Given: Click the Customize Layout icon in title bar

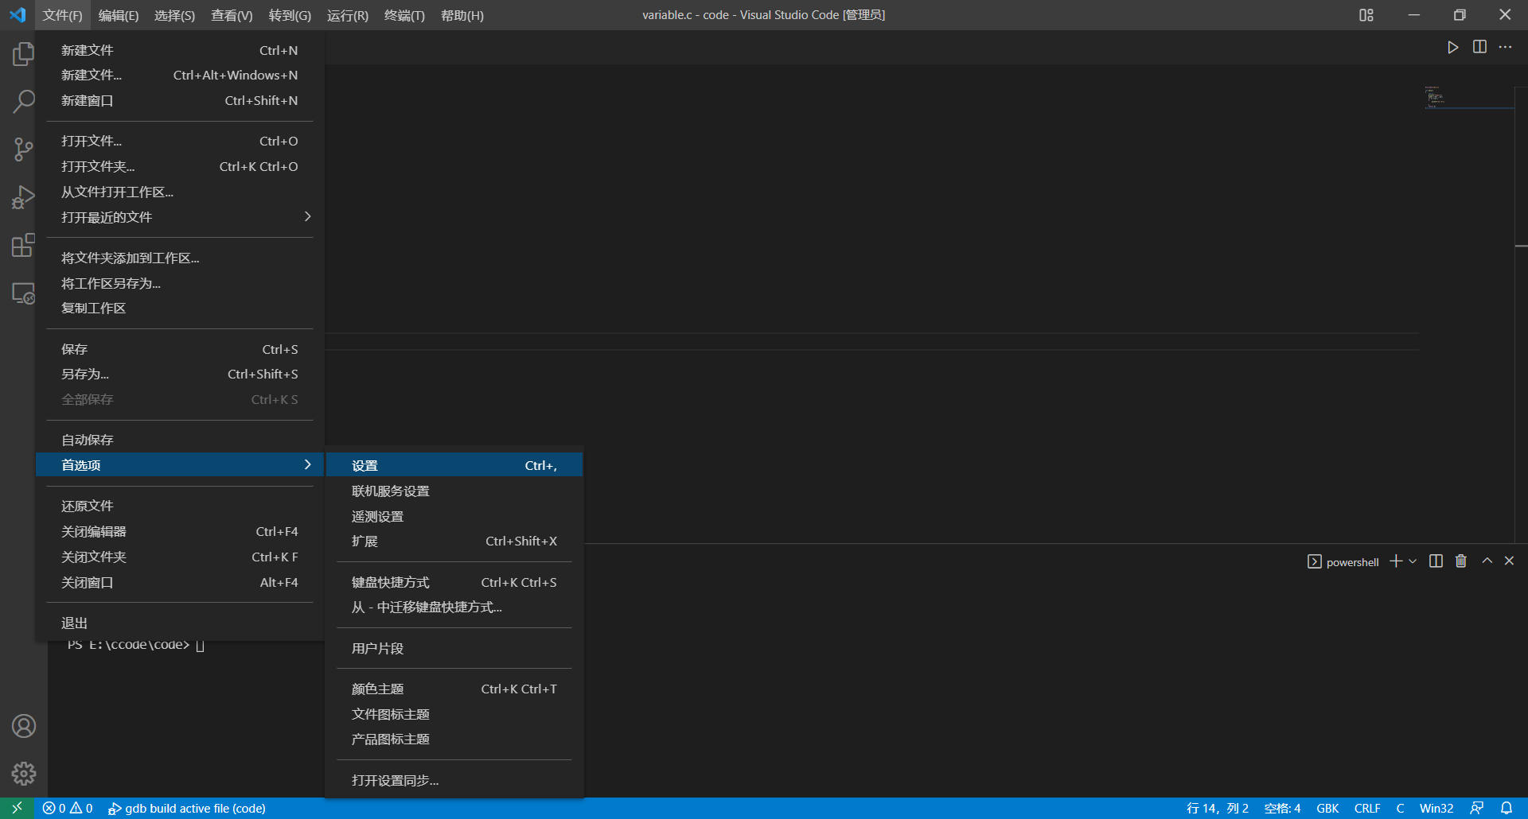Looking at the screenshot, I should pyautogui.click(x=1366, y=15).
